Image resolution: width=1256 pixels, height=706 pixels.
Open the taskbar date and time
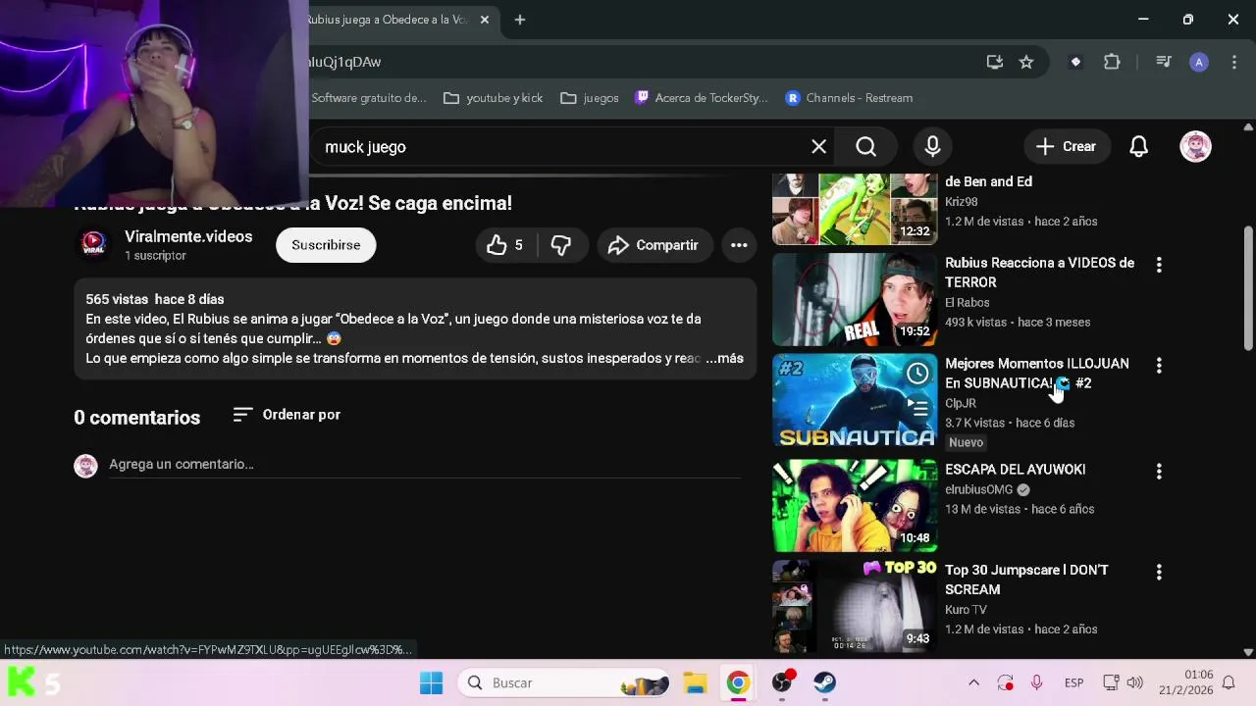tap(1184, 682)
